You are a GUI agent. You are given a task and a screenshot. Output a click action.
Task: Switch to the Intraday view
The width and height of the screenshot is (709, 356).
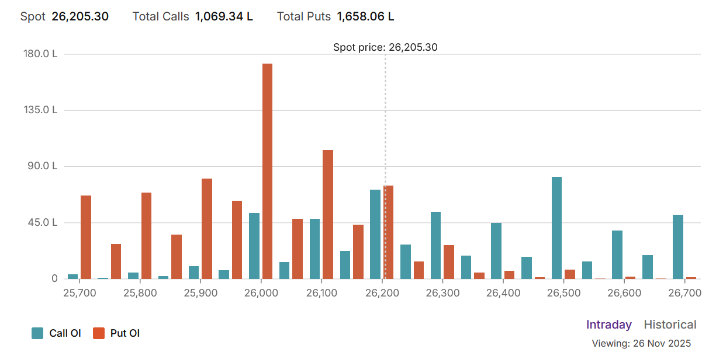click(608, 324)
